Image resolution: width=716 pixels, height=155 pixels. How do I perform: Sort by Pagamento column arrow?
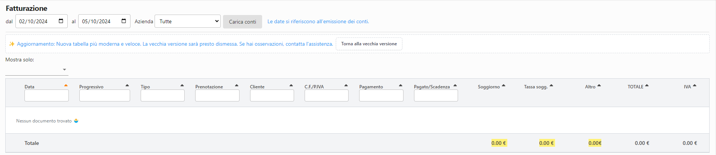(x=400, y=86)
